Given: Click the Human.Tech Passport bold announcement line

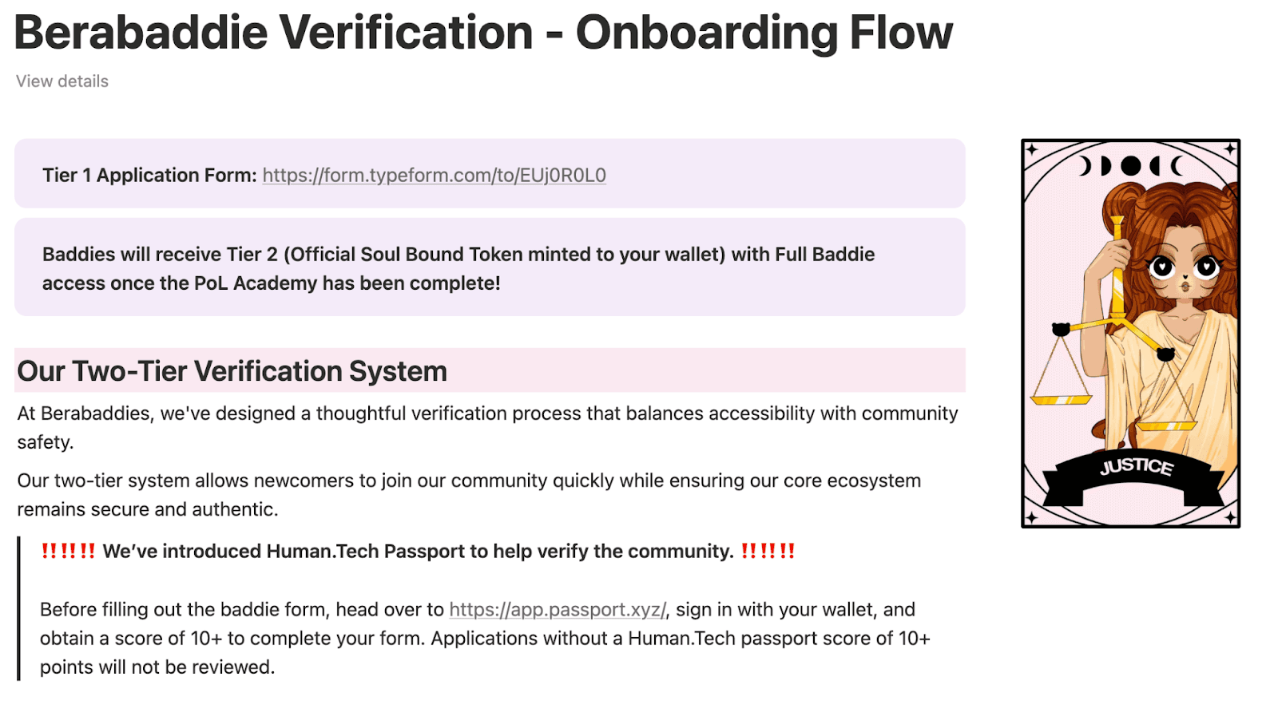Looking at the screenshot, I should coord(418,552).
